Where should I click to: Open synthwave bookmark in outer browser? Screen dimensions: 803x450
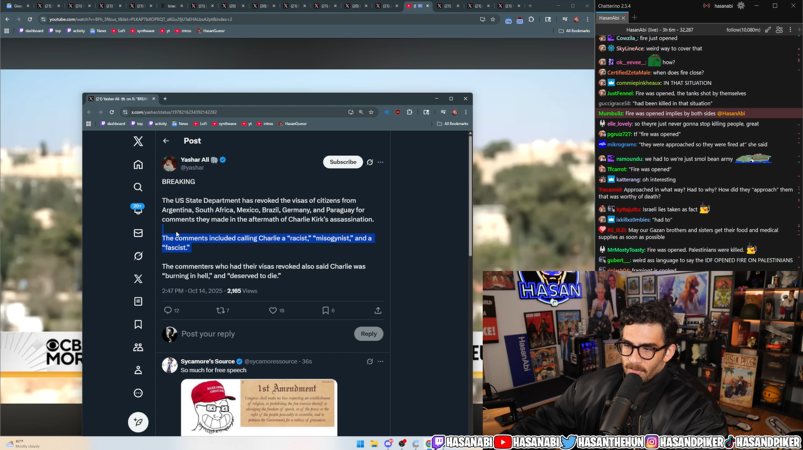(x=141, y=31)
